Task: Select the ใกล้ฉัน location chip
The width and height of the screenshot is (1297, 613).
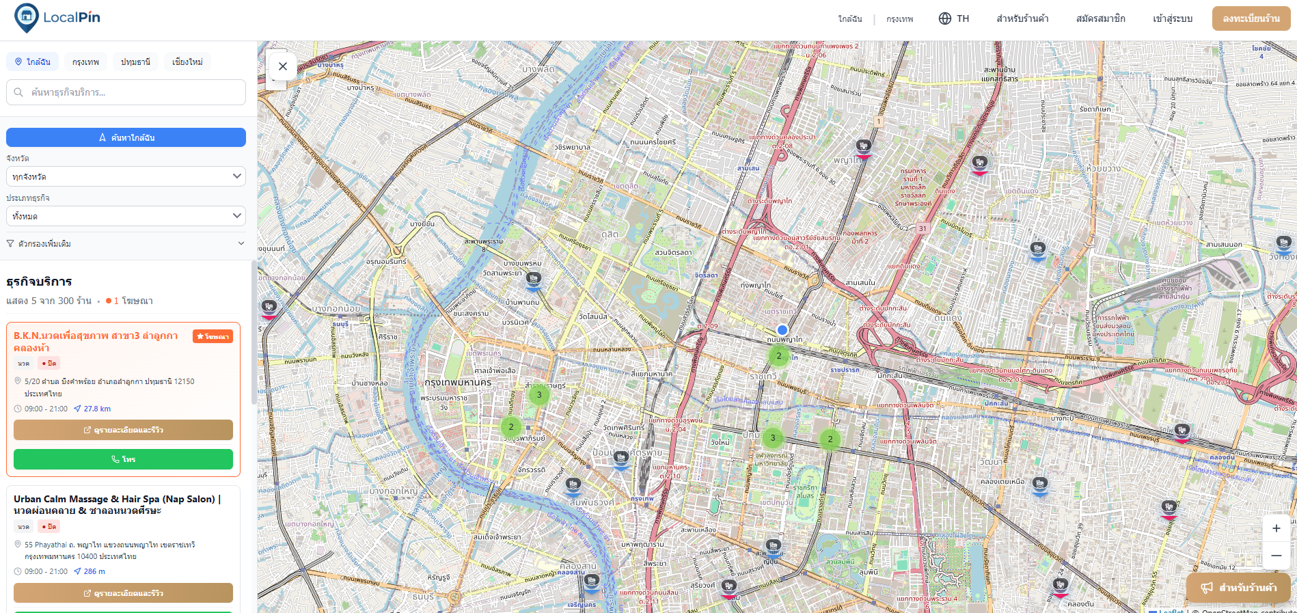Action: tap(33, 62)
